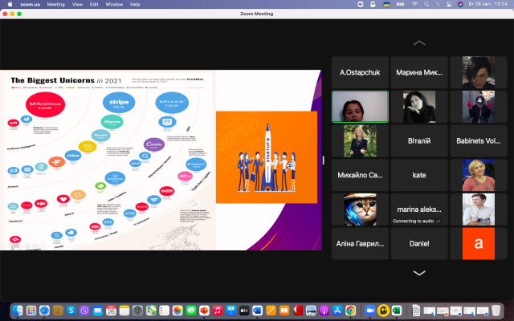Open the Window menu

114,4
